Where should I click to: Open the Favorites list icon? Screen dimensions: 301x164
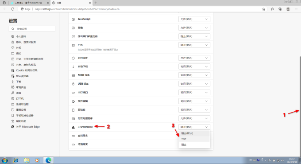pos(272,9)
